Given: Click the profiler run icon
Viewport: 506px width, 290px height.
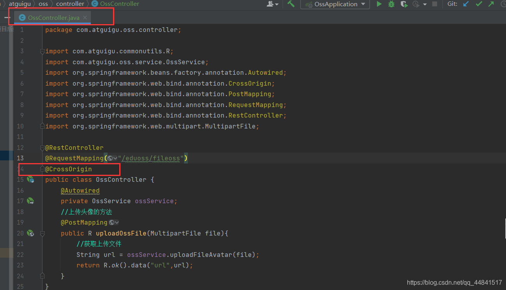Looking at the screenshot, I should click(x=416, y=4).
